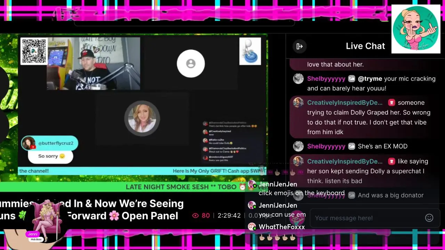Click the pink flower emoji in title
The width and height of the screenshot is (445, 250).
pos(114,216)
